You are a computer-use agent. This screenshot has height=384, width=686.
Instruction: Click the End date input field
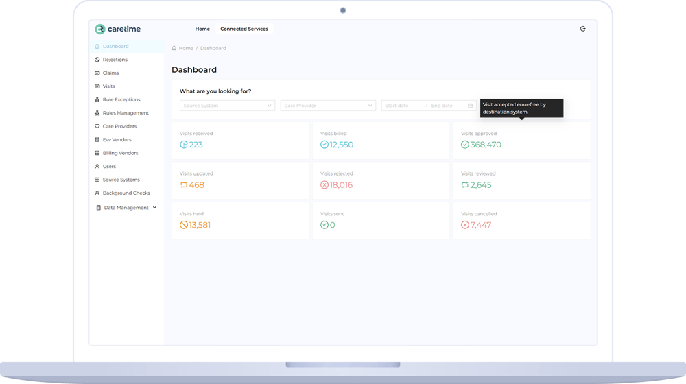coord(446,106)
